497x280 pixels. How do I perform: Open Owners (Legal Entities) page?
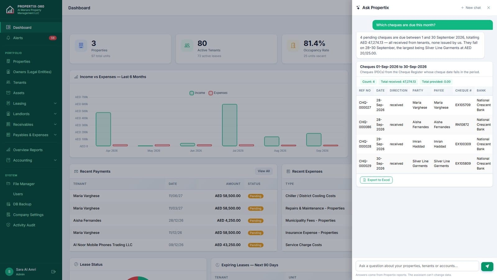click(31, 72)
